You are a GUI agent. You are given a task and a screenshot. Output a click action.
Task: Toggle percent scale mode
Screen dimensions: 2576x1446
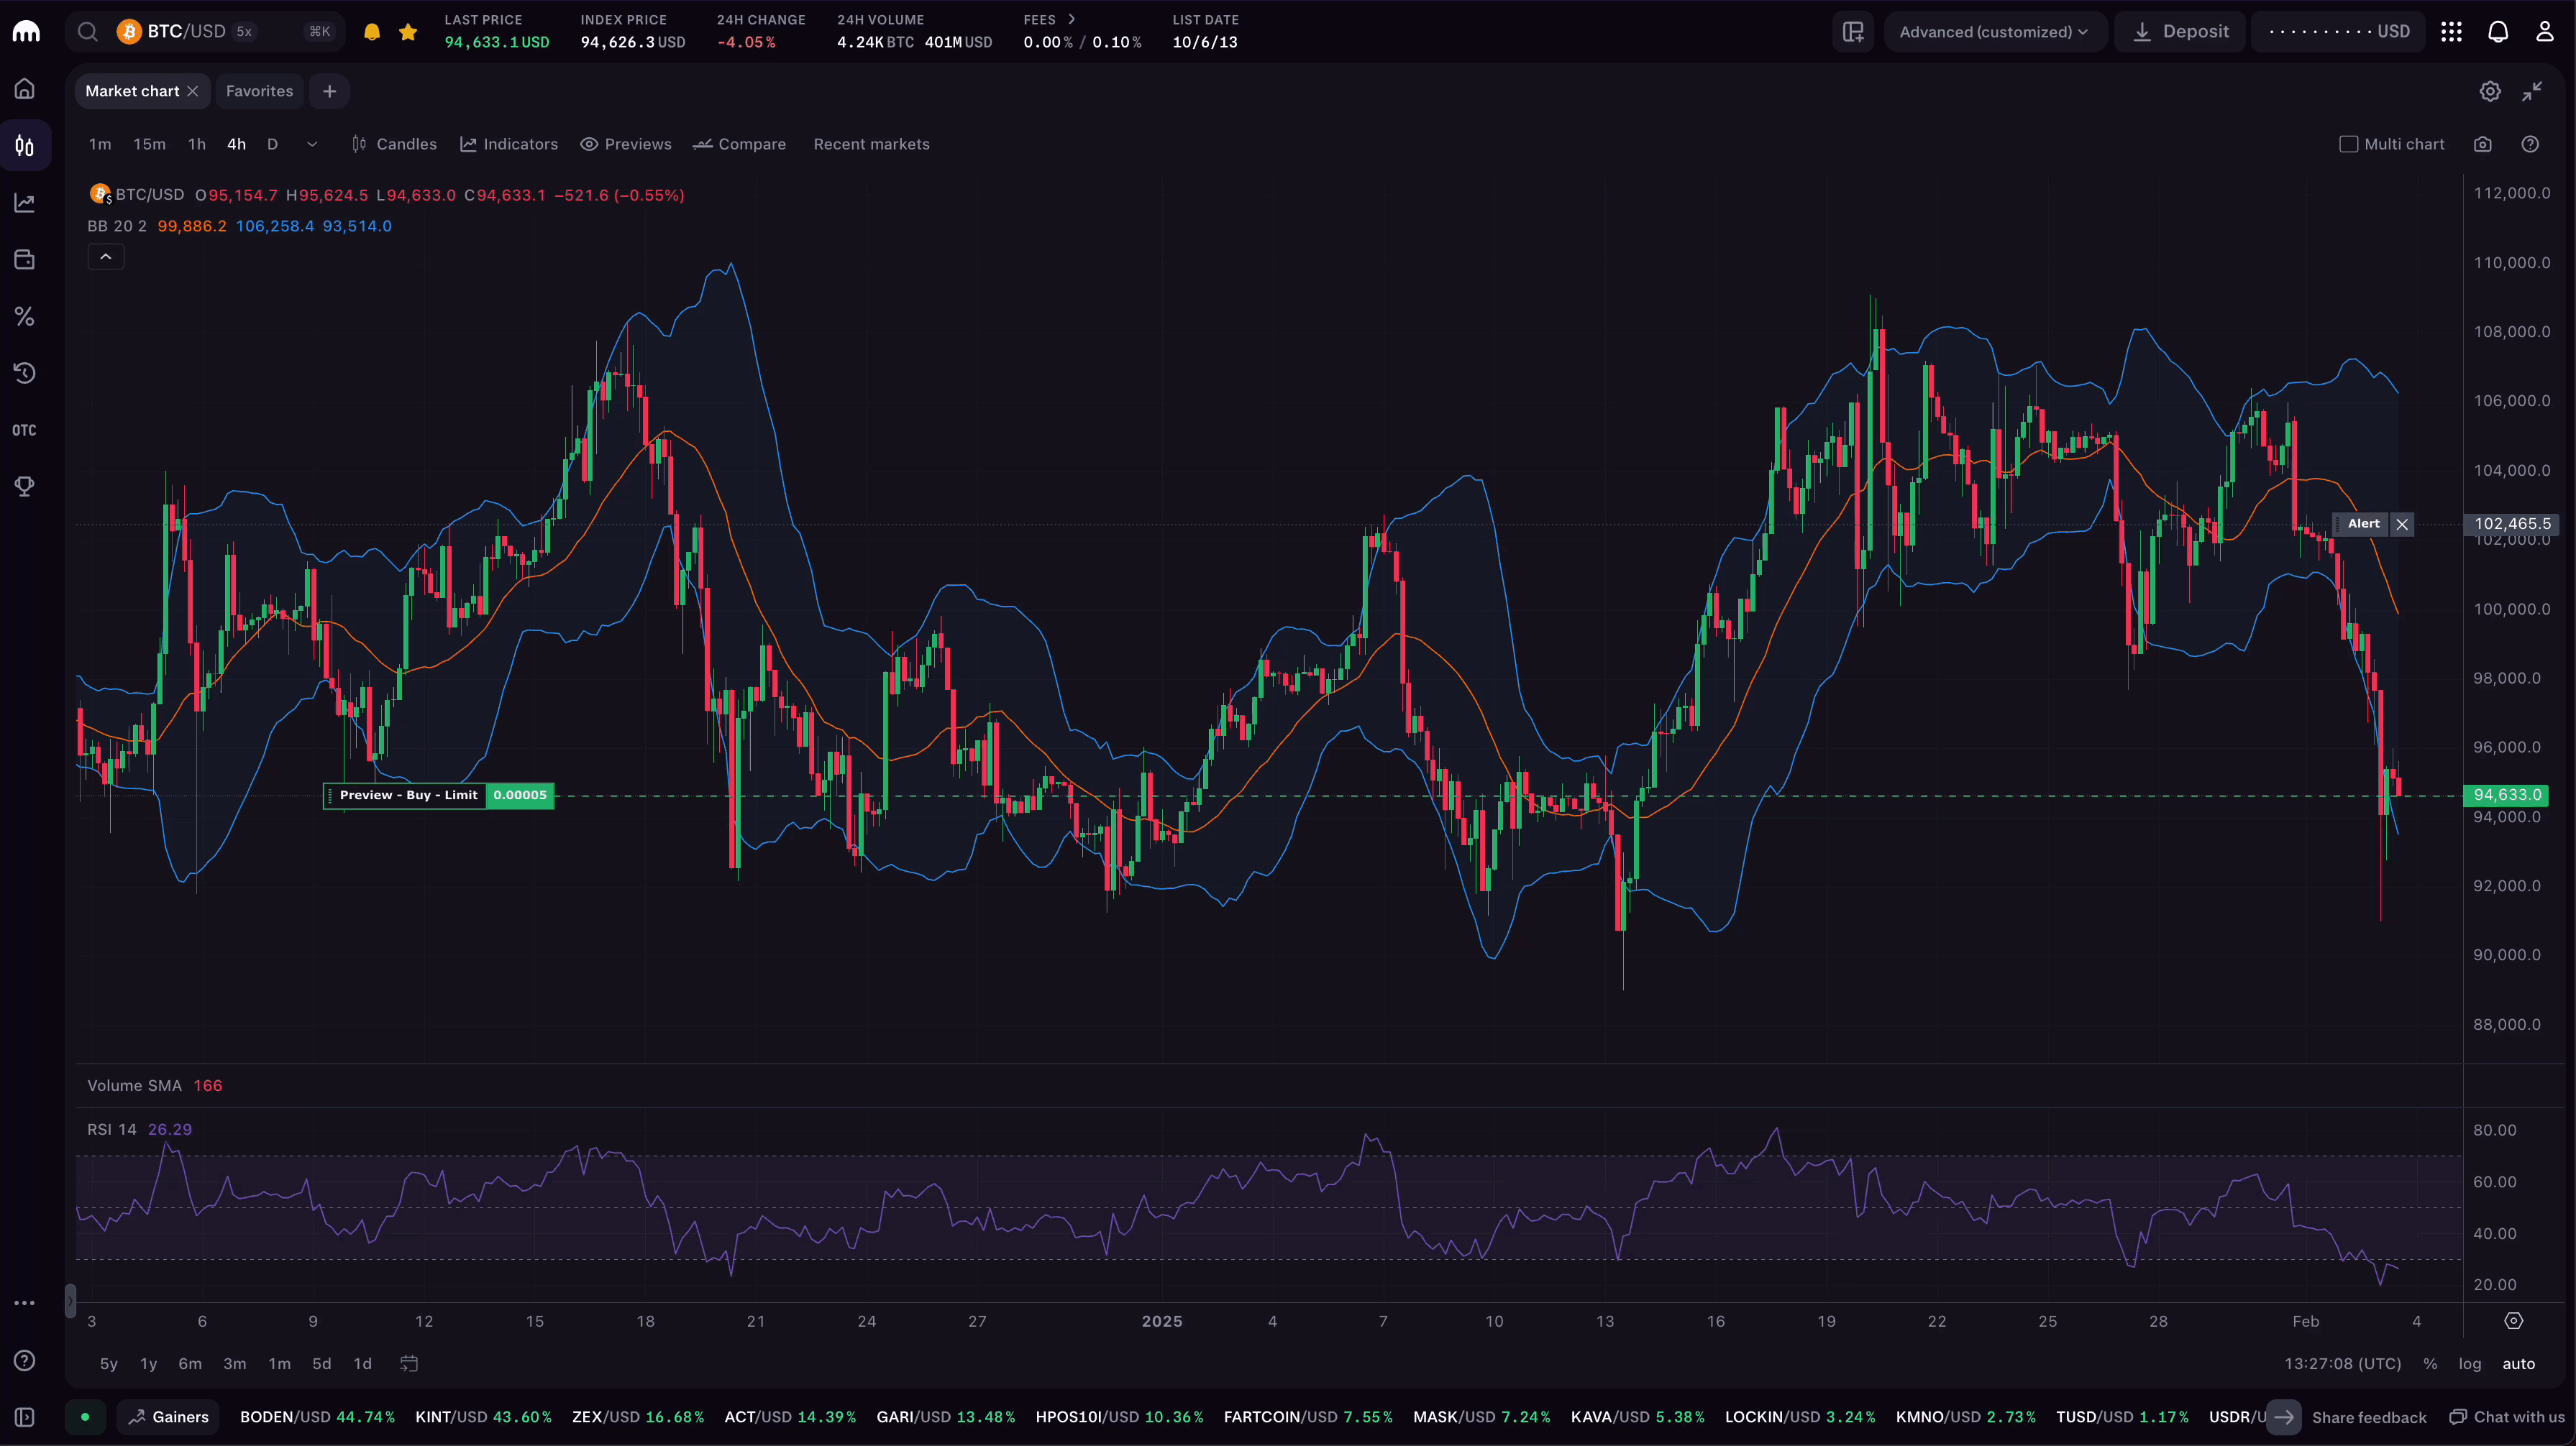click(x=2431, y=1364)
